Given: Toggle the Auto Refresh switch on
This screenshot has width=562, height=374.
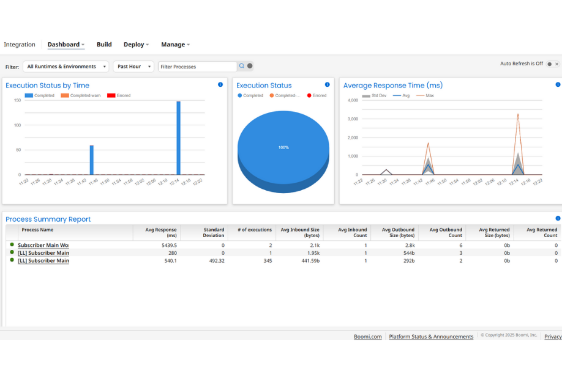Looking at the screenshot, I should pyautogui.click(x=549, y=63).
